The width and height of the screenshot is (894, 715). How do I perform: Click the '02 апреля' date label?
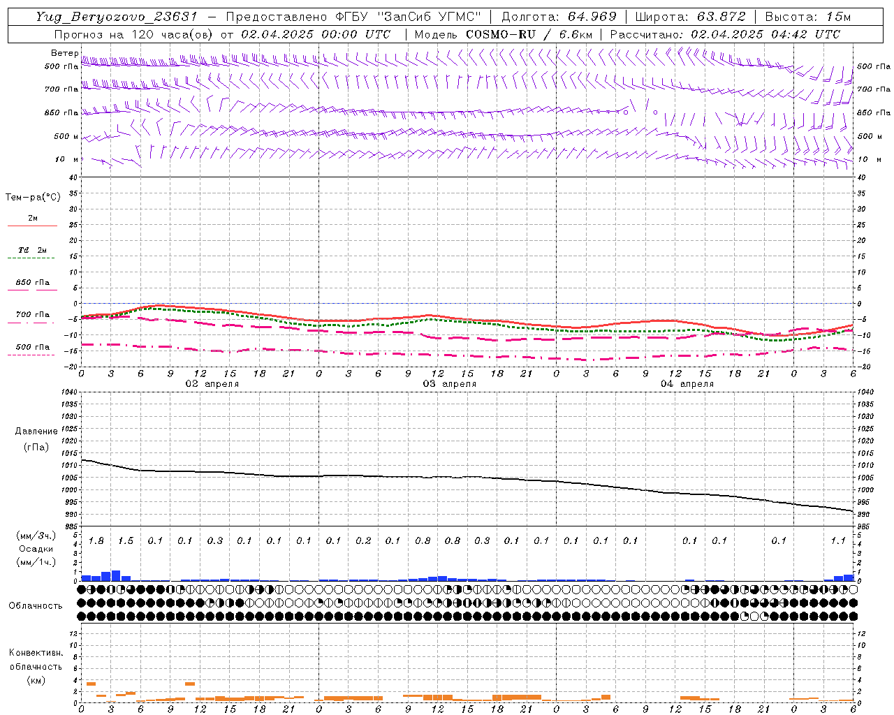point(212,384)
